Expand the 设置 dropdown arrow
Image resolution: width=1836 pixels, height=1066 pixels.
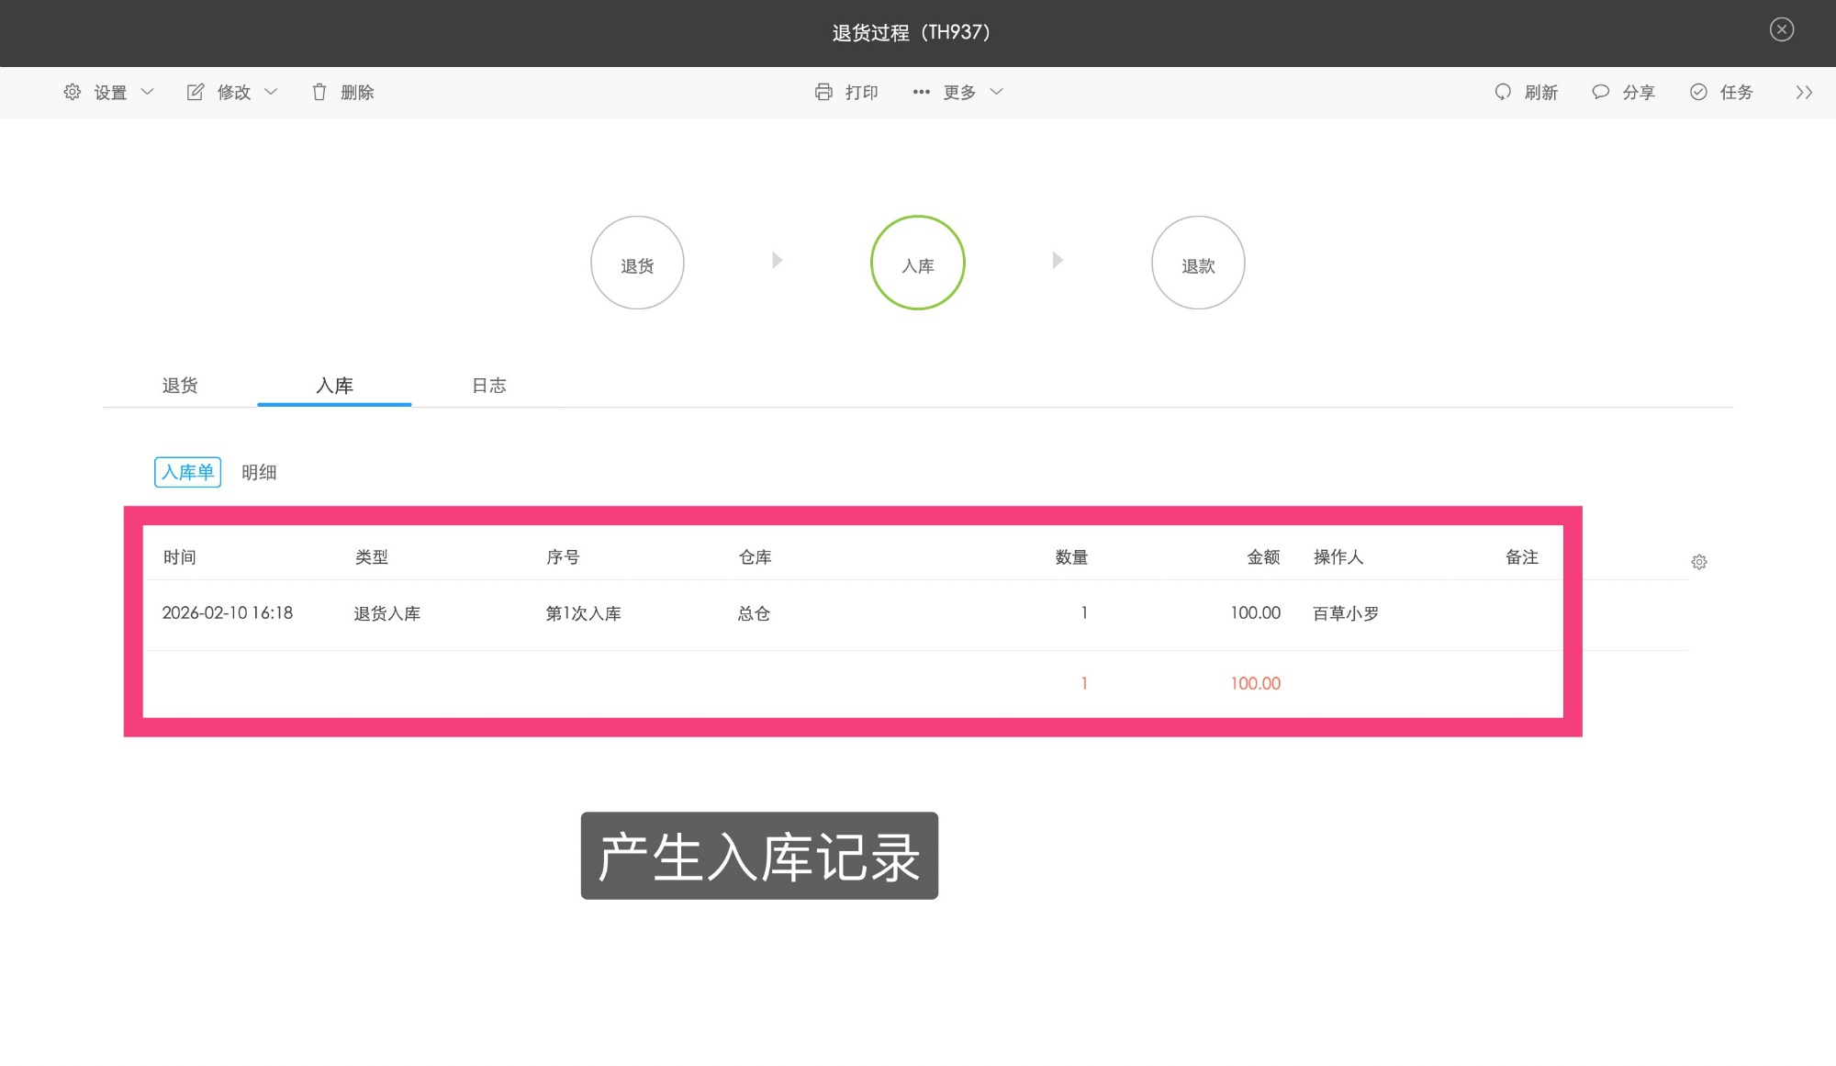click(147, 92)
